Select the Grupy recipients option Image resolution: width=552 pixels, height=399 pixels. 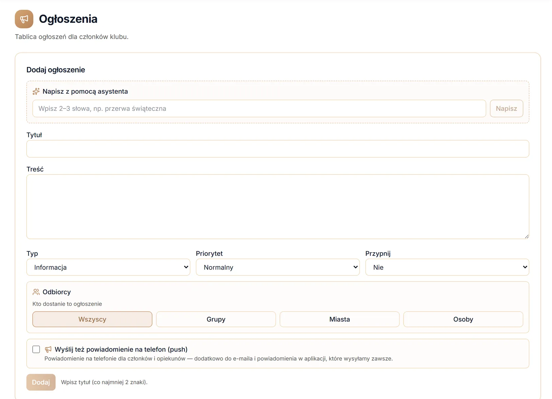coord(216,319)
